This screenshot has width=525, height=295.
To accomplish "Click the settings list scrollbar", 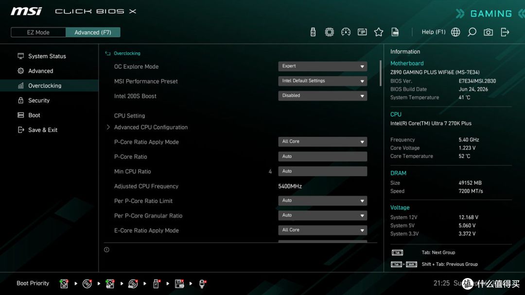I will [380, 73].
